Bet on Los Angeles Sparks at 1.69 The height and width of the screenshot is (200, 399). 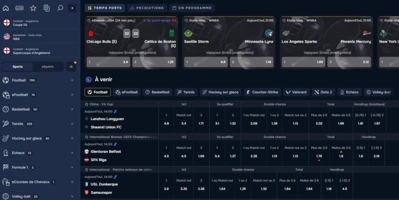point(303,62)
